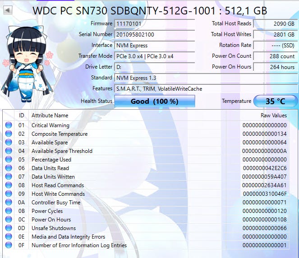The image size is (299, 258).
Task: Select the 'Available Spare' name in row 03
Action: (x=50, y=143)
